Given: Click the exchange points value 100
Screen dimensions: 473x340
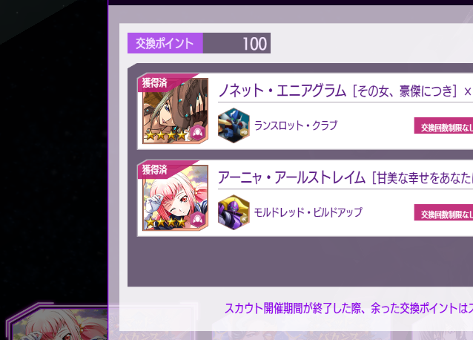Looking at the screenshot, I should click(254, 44).
